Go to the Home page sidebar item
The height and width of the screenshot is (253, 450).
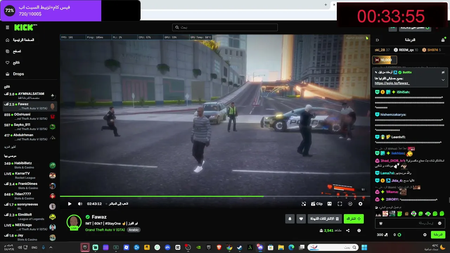(20, 40)
